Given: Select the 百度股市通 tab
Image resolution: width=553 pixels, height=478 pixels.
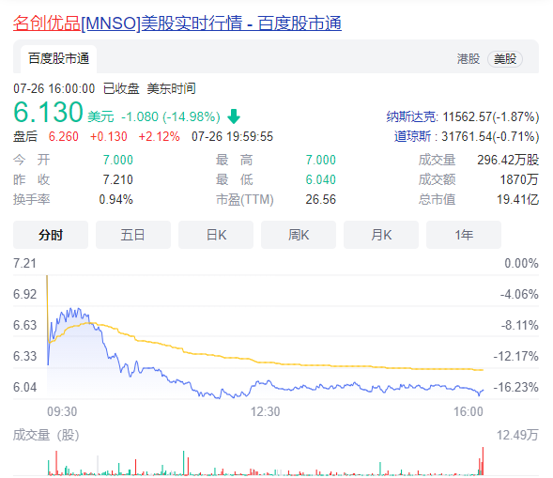Looking at the screenshot, I should [58, 58].
